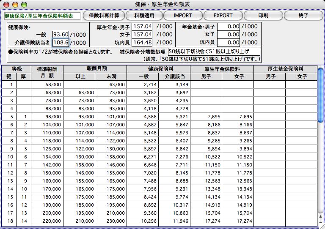This screenshot has width=325, height=229.
Task: Click the 210,000 未満 cell
Action: [x=111, y=213]
